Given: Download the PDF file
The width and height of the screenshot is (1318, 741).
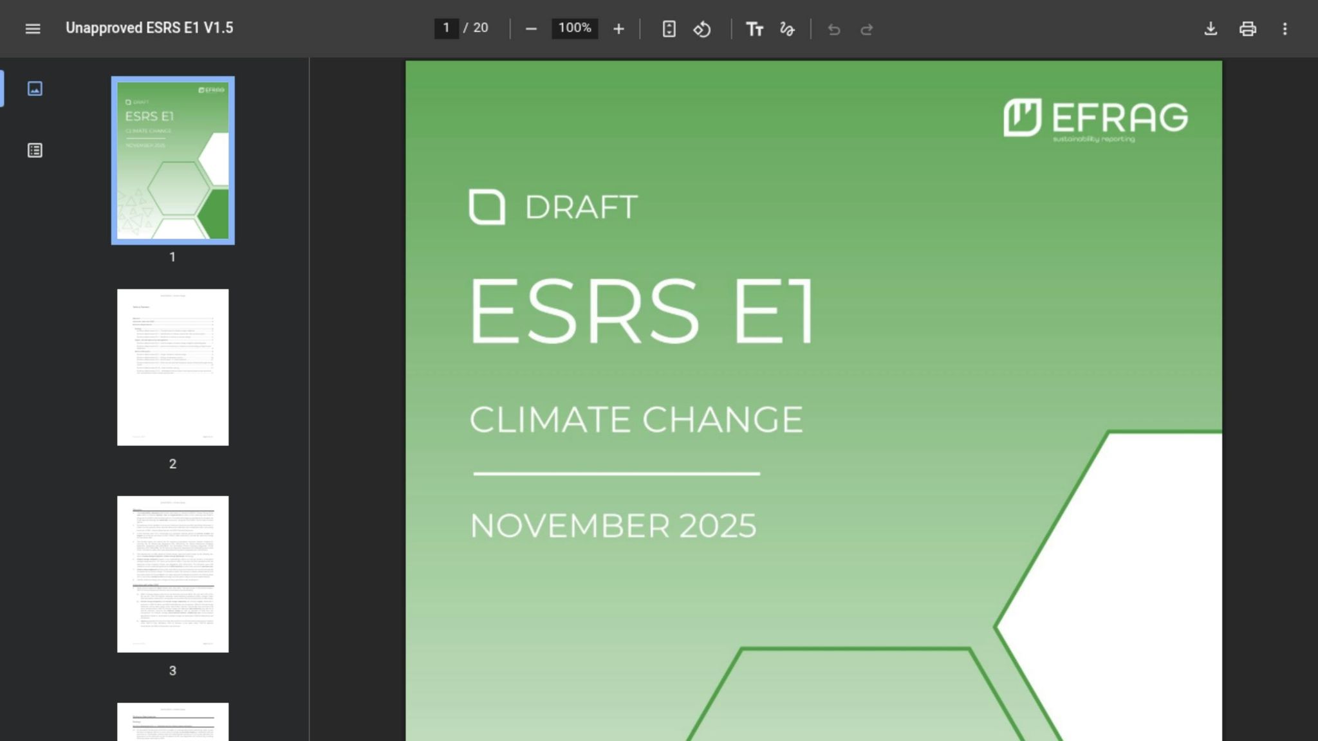Looking at the screenshot, I should 1211,29.
